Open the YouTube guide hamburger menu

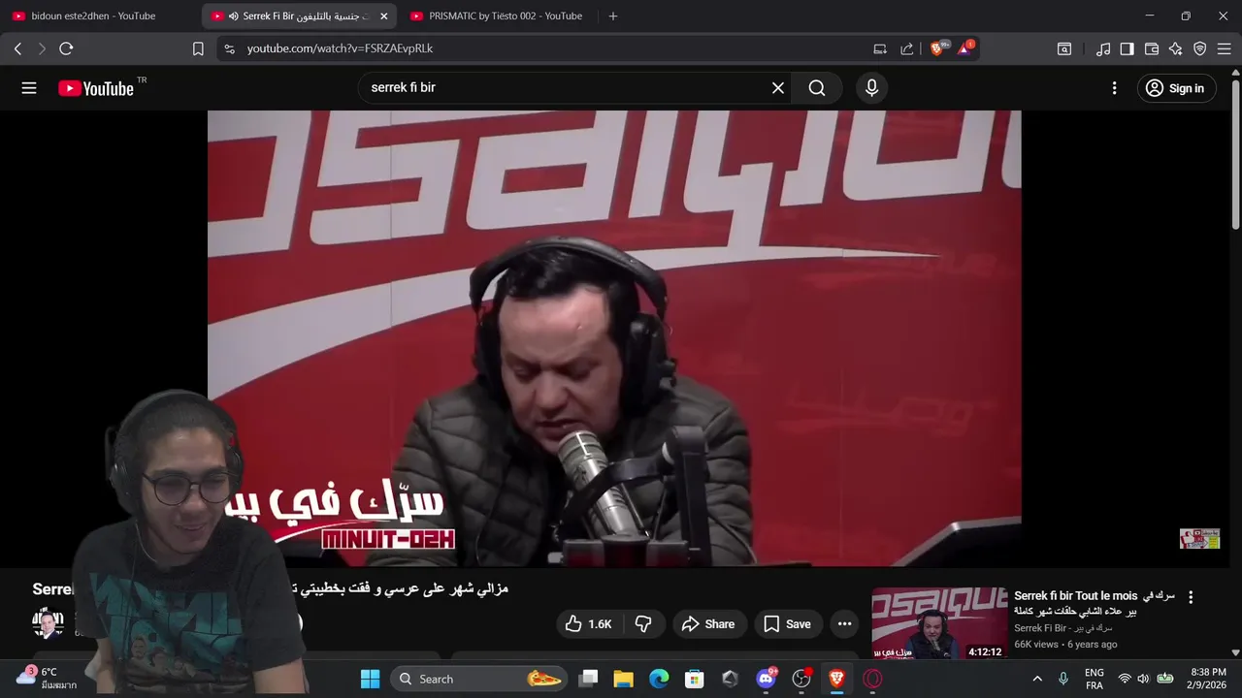tap(29, 88)
